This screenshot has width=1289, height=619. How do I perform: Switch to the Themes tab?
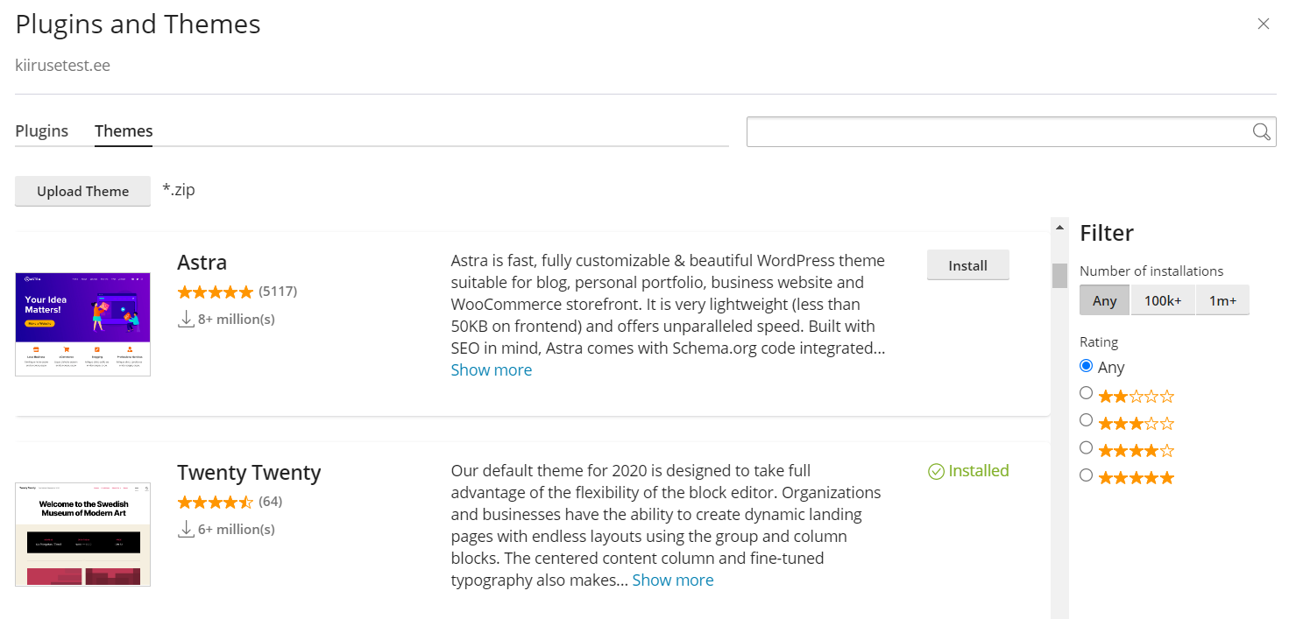pos(123,130)
